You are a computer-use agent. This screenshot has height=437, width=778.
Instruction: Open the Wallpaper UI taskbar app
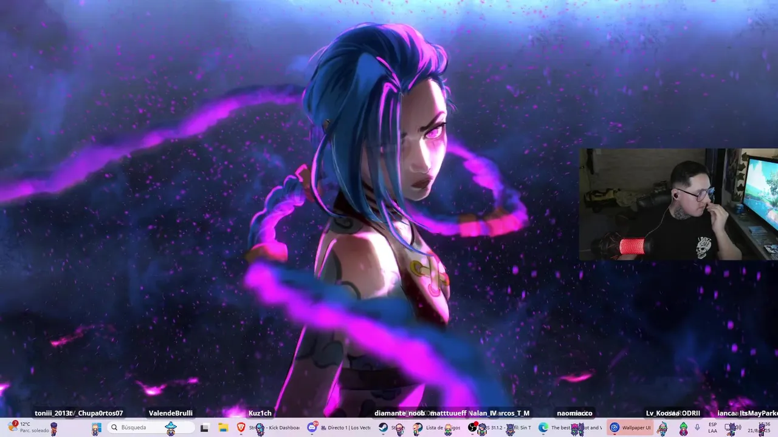(630, 427)
